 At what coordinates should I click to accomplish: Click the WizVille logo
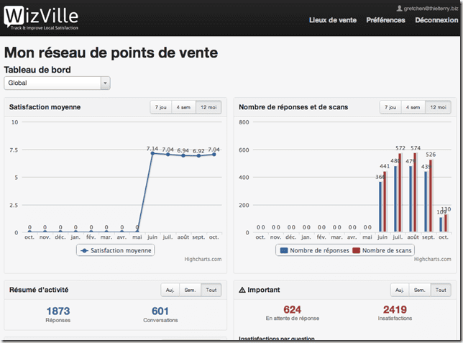point(41,18)
